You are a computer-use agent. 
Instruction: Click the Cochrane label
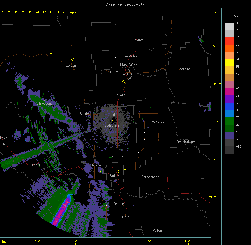click(x=94, y=165)
